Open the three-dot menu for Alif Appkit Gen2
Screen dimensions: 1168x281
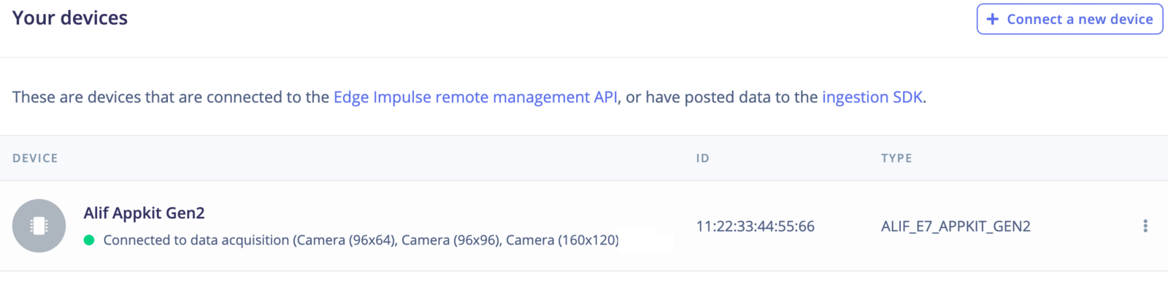pos(1145,226)
